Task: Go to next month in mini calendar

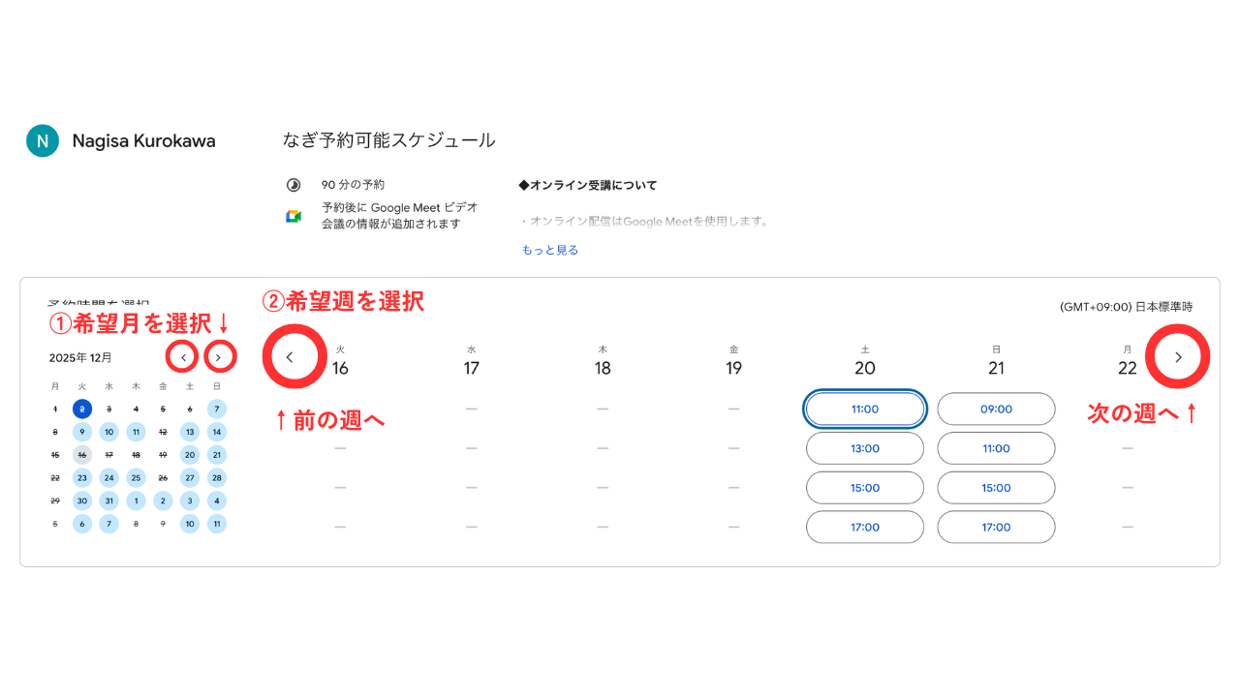Action: pos(219,357)
